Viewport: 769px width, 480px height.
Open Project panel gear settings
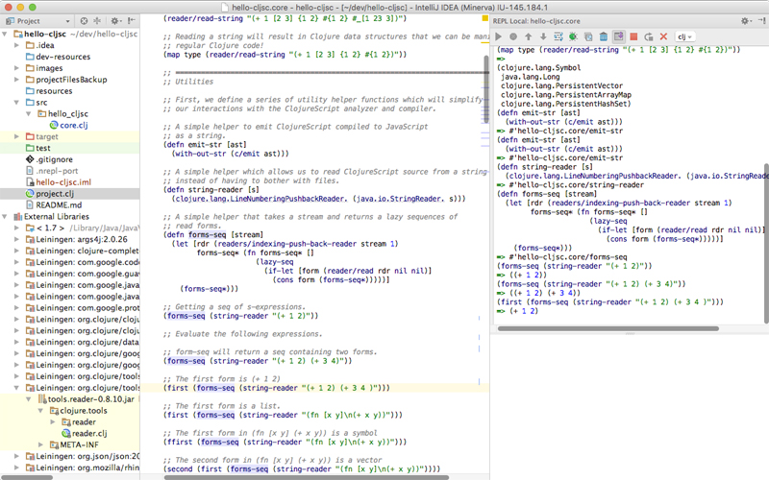(x=115, y=21)
